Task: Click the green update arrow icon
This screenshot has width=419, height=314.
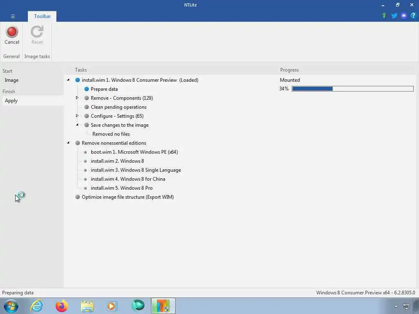Action: pyautogui.click(x=384, y=16)
